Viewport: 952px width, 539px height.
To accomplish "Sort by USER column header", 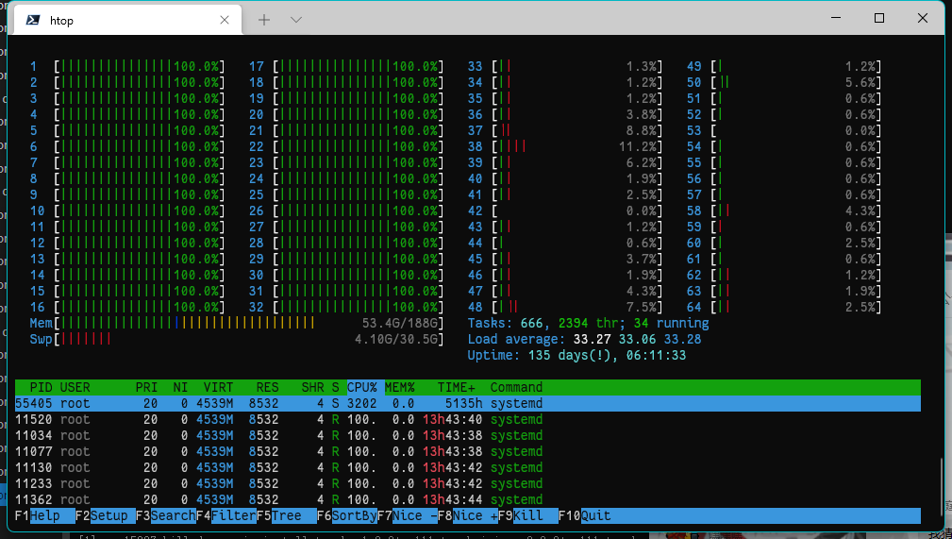I will pos(75,388).
